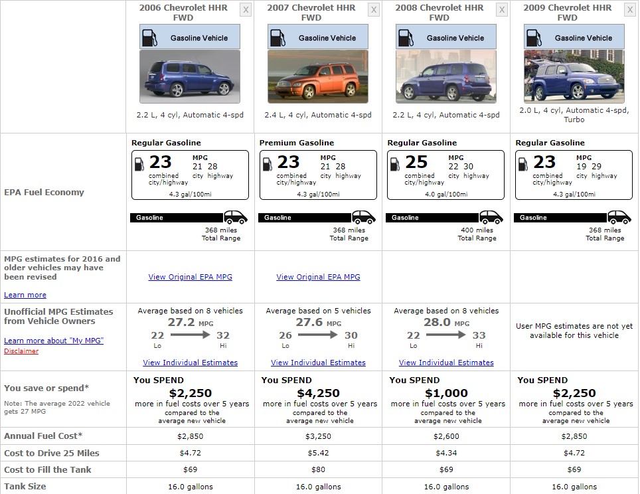The image size is (640, 494).
Task: Click car range icon for 2008 HHR
Action: point(491,217)
